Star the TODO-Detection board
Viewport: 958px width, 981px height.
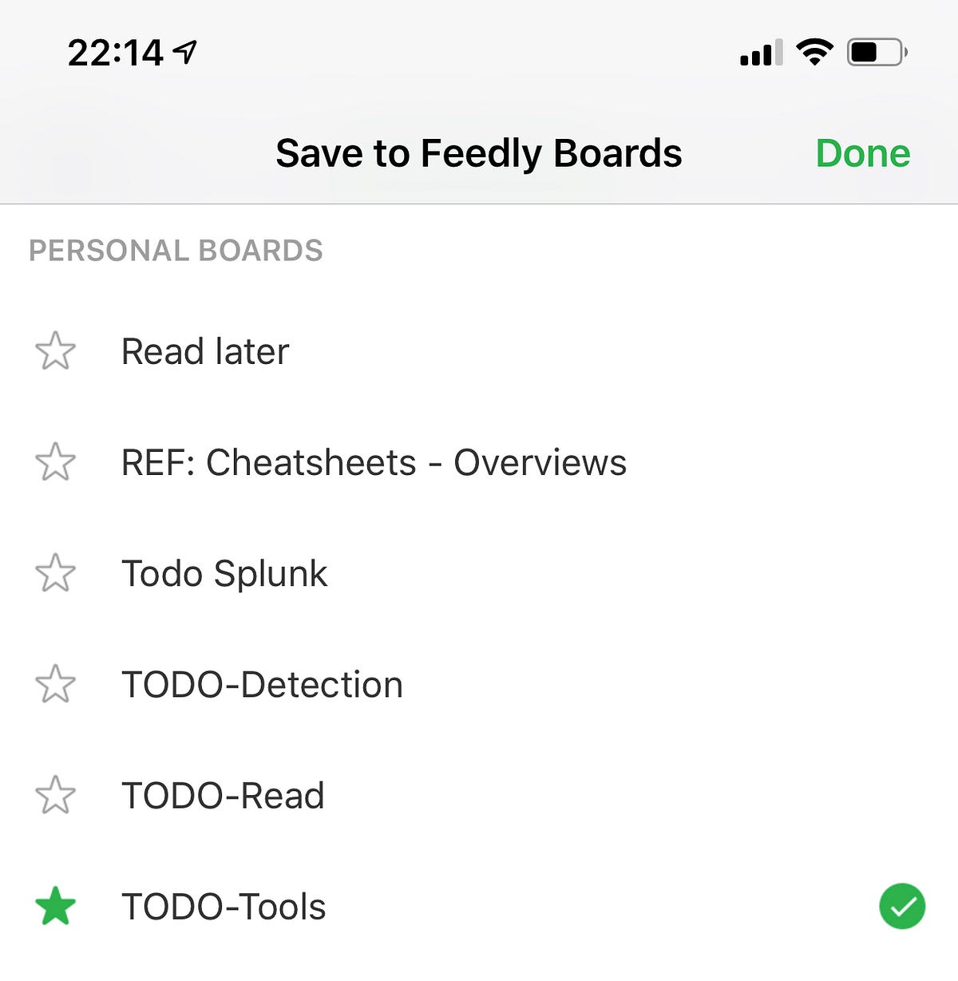click(x=55, y=684)
